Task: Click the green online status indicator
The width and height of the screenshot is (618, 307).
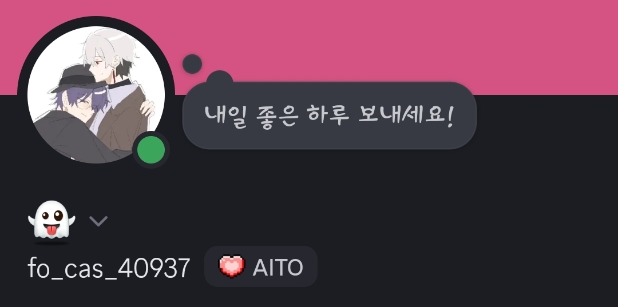Action: coord(151,150)
